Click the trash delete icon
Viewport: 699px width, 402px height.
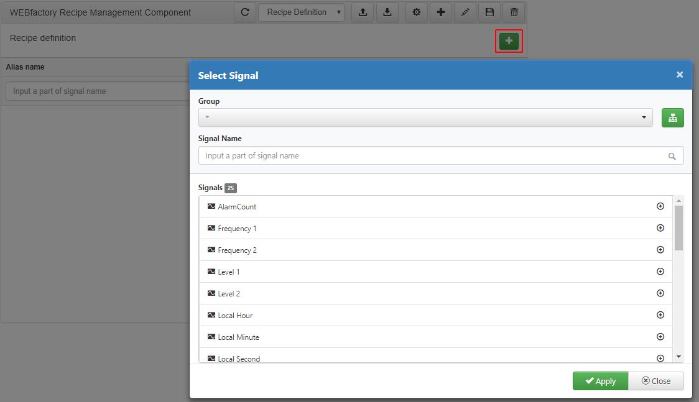pos(514,12)
